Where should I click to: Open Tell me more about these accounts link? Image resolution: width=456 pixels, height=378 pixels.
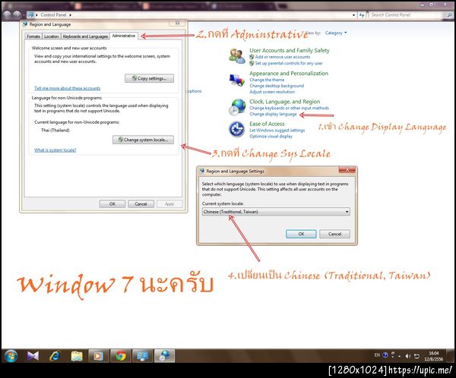tap(67, 88)
